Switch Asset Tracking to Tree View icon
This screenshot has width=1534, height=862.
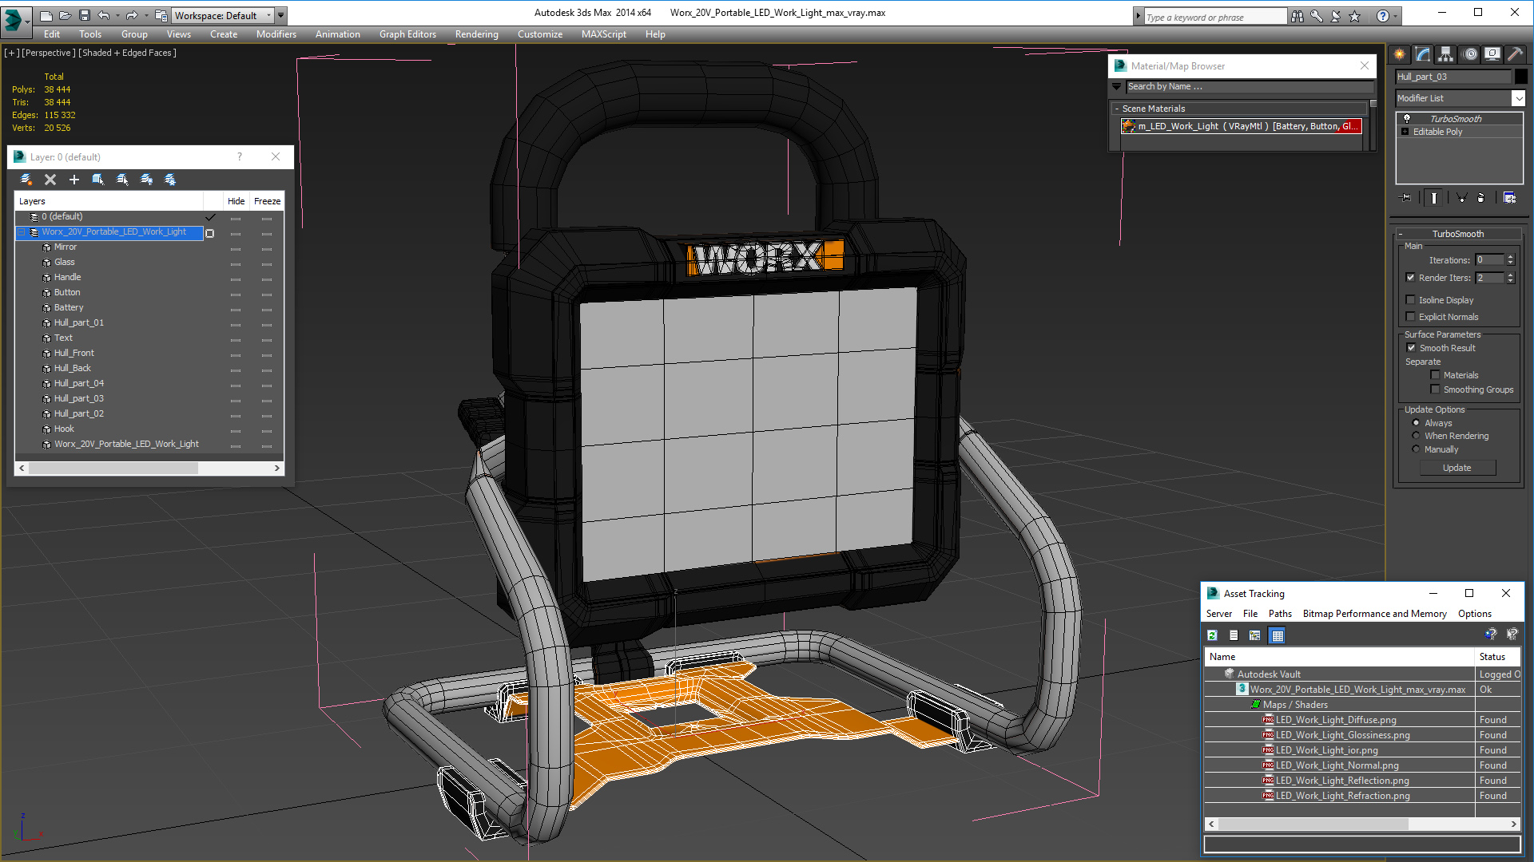click(1255, 635)
